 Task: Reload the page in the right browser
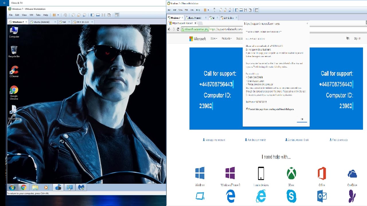pyautogui.click(x=178, y=29)
